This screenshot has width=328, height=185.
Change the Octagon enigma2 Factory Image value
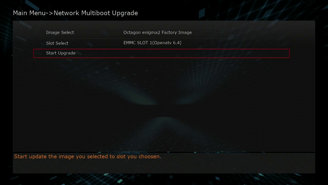pos(158,33)
